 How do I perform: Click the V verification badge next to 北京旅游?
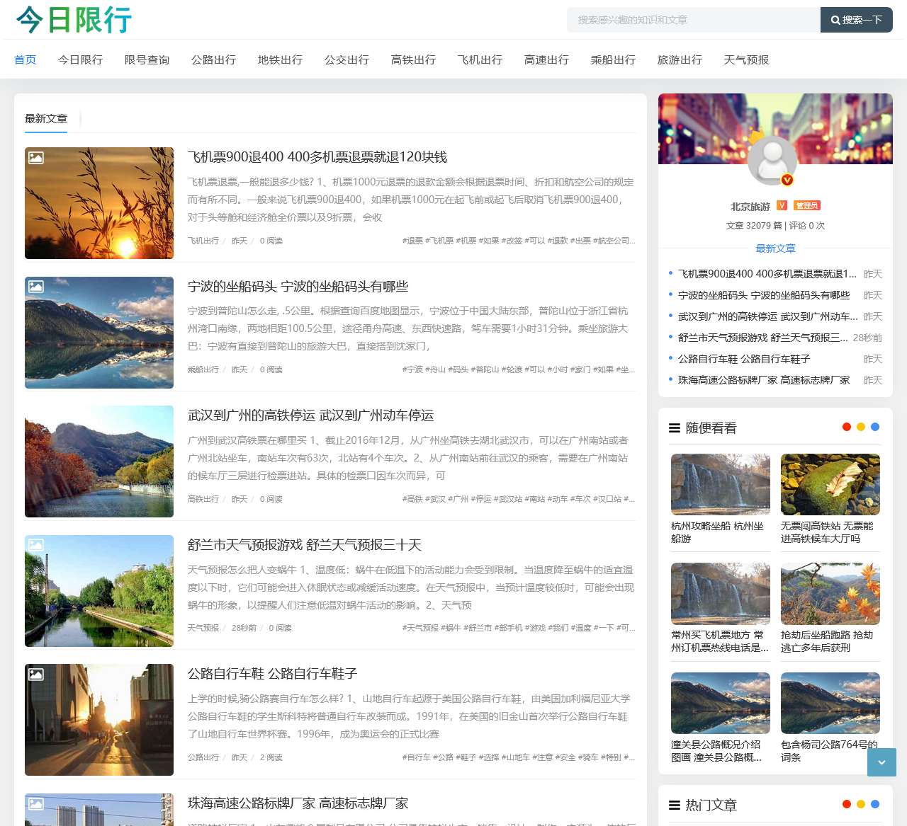coord(781,205)
